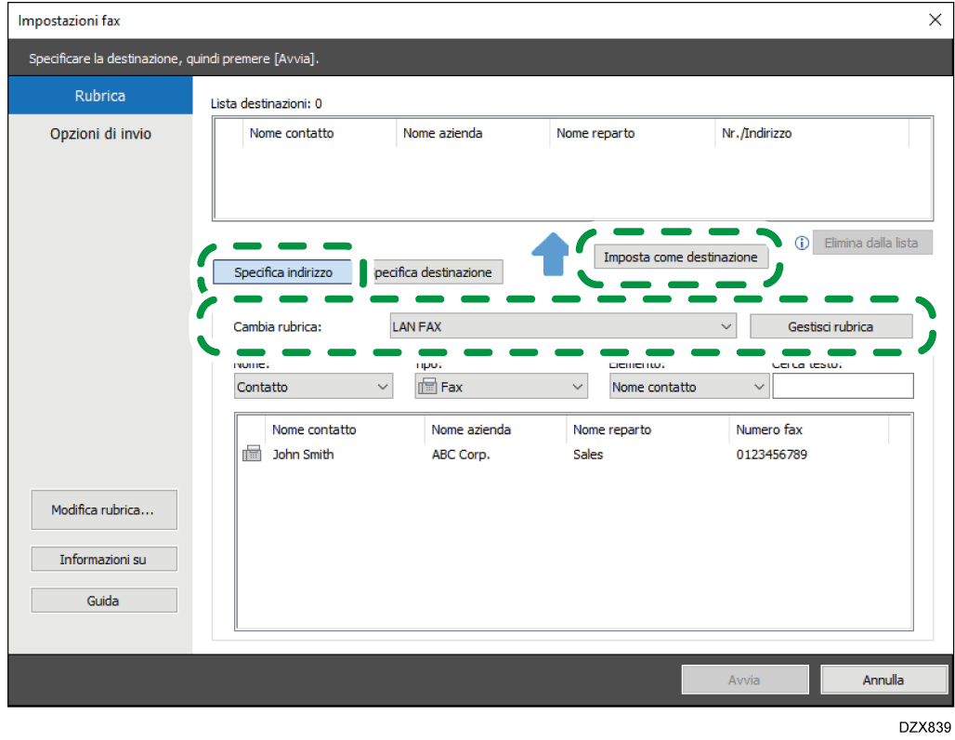
Task: Click the search text input field
Action: point(843,387)
